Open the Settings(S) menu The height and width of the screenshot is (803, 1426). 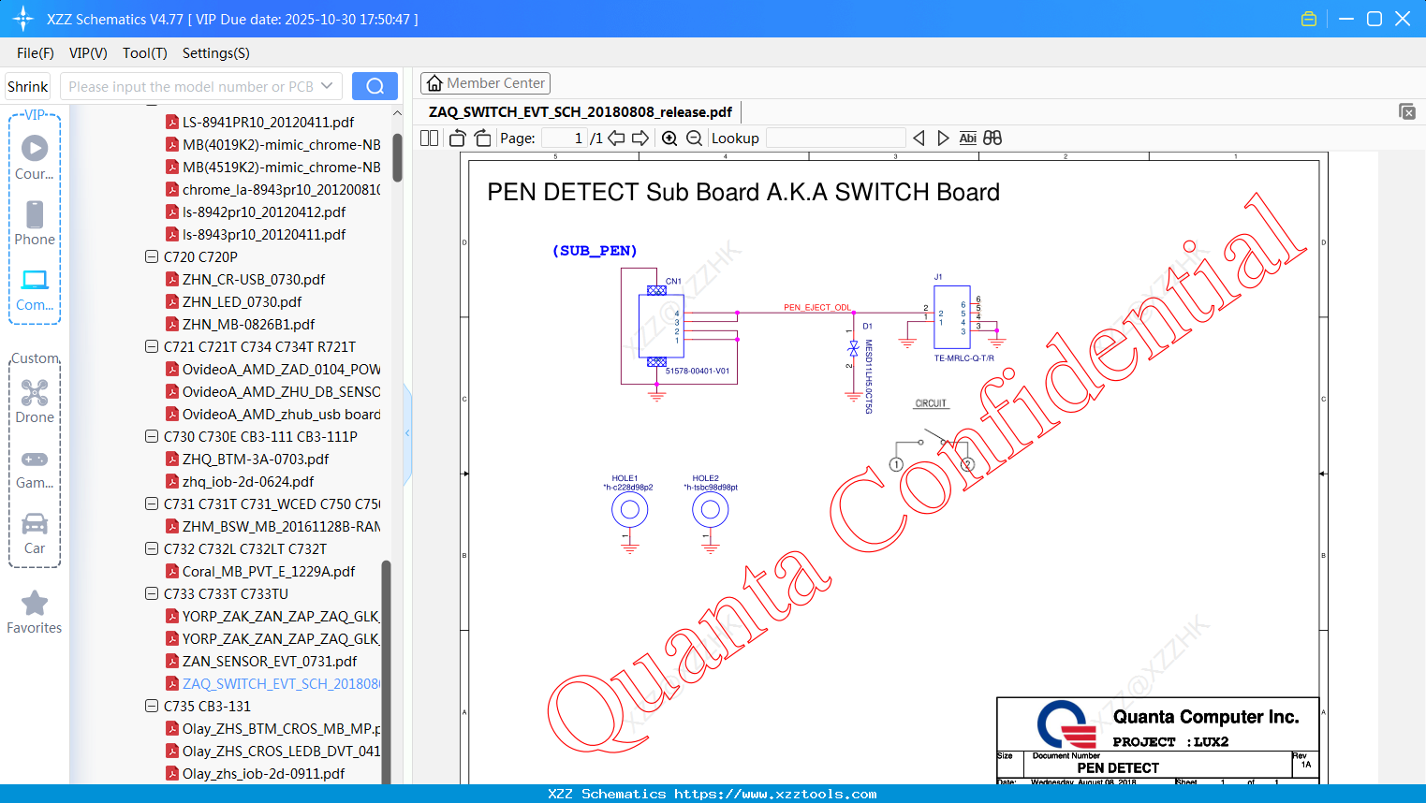pos(216,53)
